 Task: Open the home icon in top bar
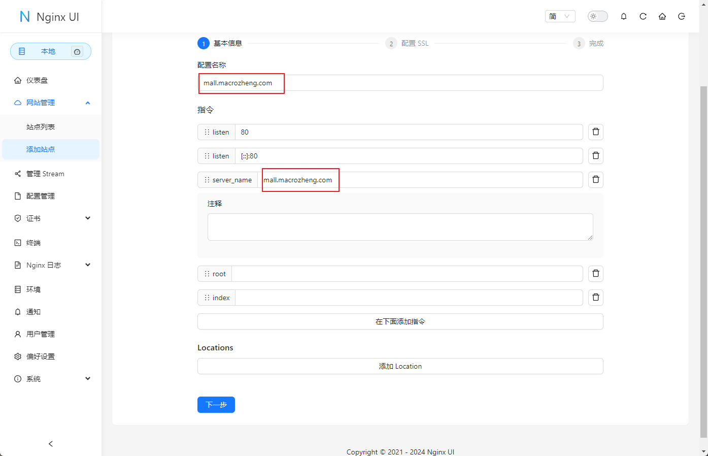(662, 16)
